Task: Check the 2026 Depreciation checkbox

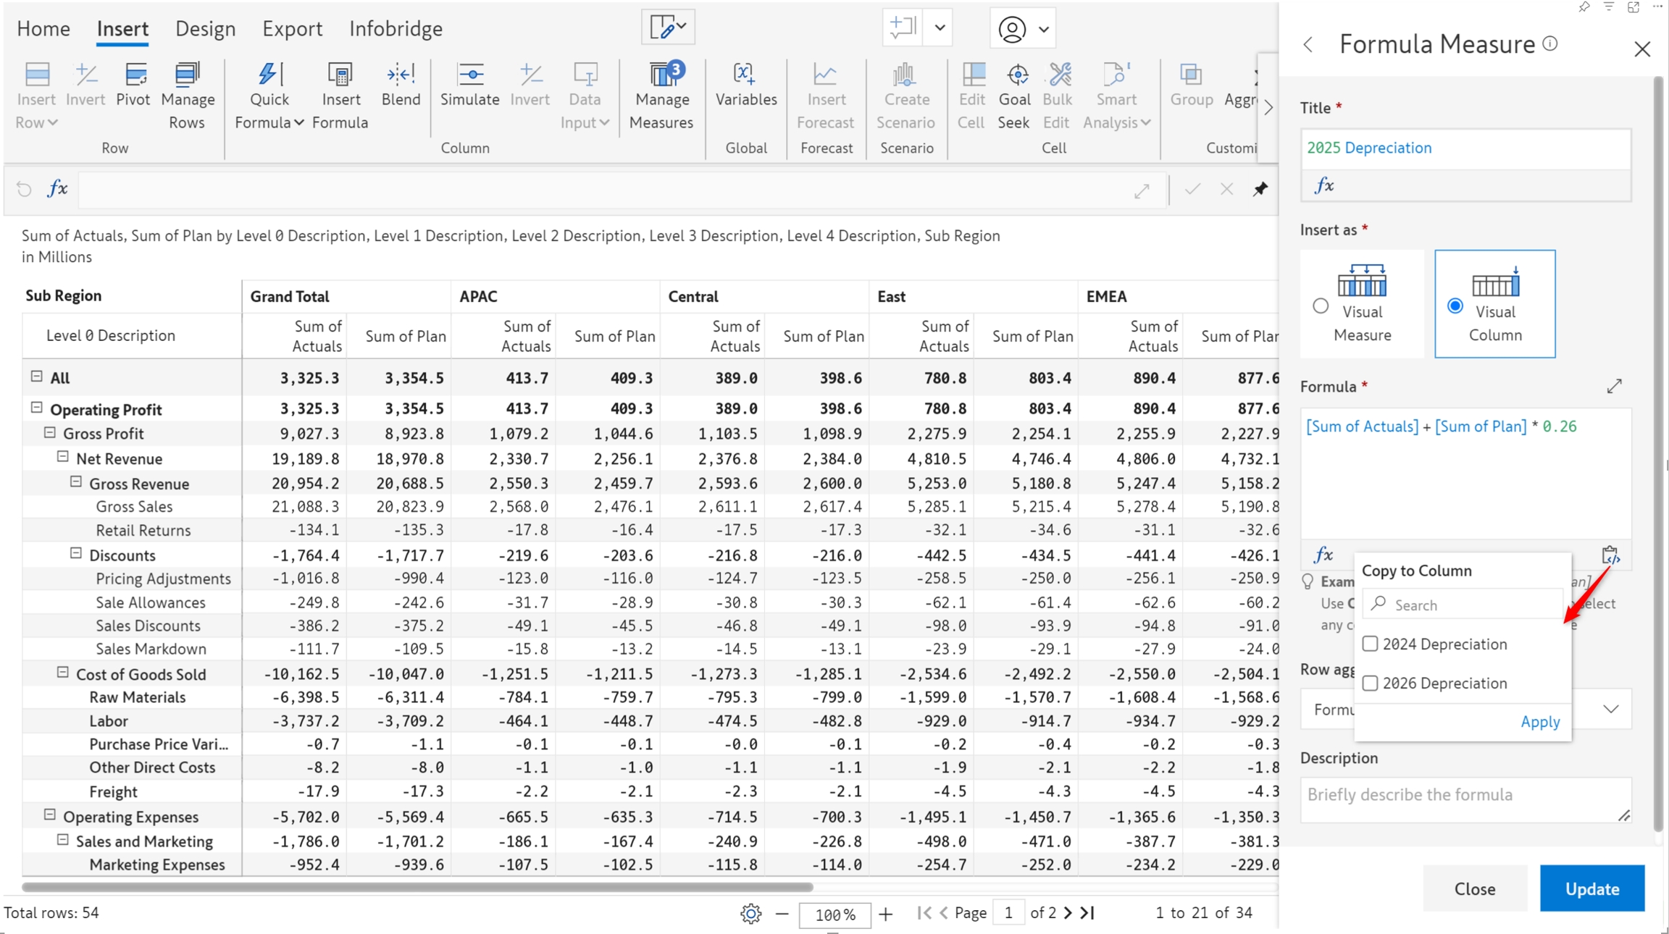Action: [1370, 683]
